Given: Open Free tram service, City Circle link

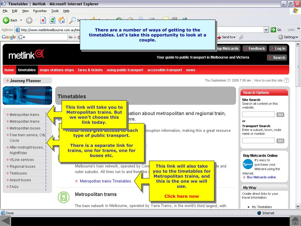Looking at the screenshot, I should (x=27, y=138).
